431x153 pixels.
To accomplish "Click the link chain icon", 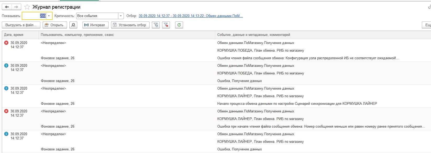I will [429, 7].
